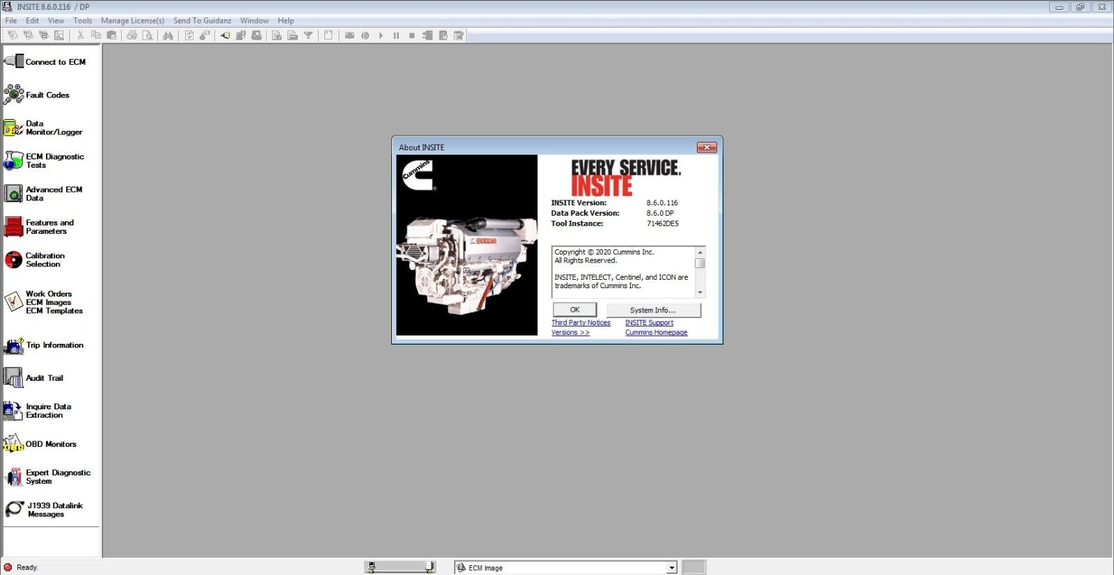Click the Filter funnel toolbar icon
The image size is (1114, 575).
308,36
